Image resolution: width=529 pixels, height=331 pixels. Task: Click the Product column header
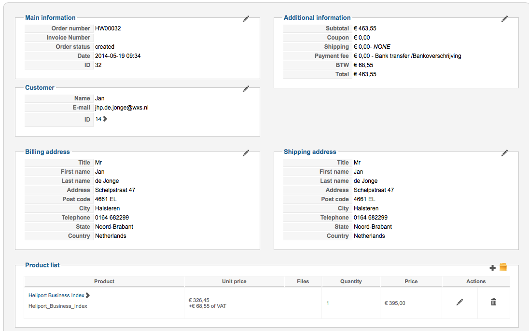(x=104, y=281)
